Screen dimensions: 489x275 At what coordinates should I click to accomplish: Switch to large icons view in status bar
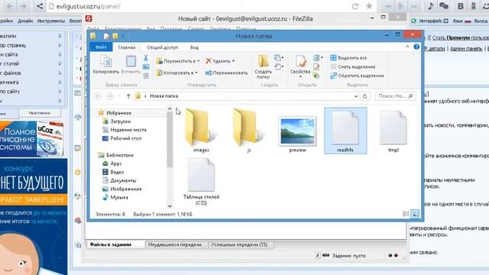(415, 214)
